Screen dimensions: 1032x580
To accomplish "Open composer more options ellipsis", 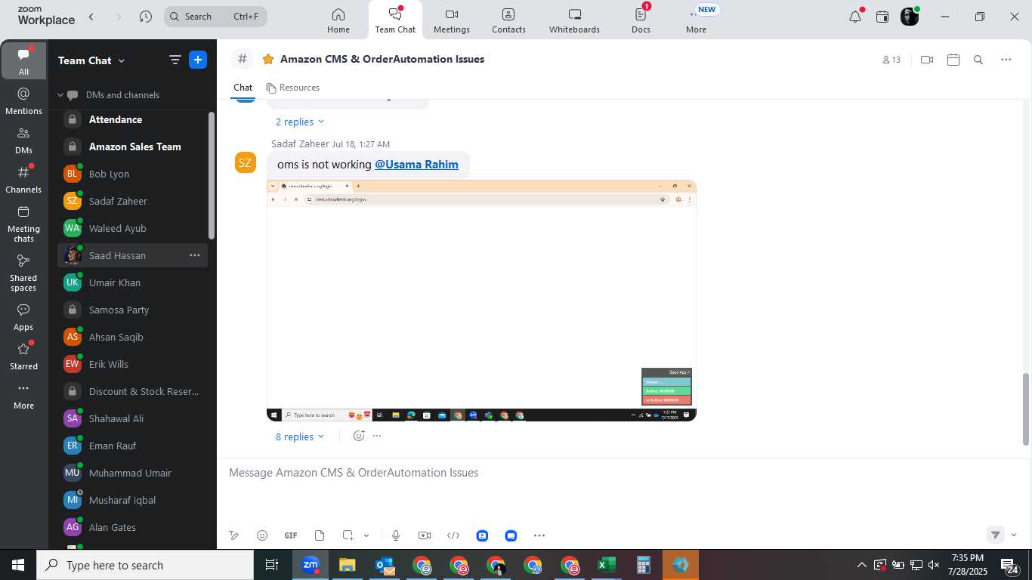I will pos(539,535).
